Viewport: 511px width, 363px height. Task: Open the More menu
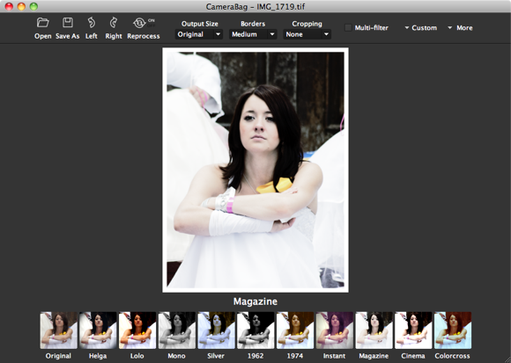pos(460,28)
